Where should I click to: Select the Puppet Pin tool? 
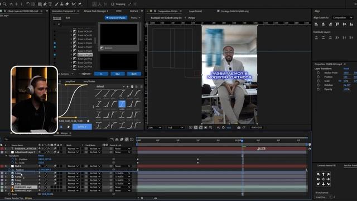click(80, 4)
